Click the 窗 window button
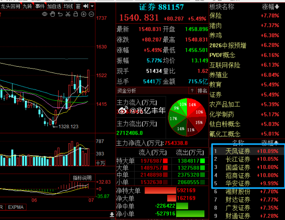Screen dimensions: 285x220 [x=78, y=7]
